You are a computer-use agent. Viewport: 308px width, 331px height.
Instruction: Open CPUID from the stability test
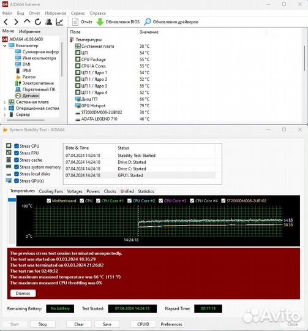(143, 324)
